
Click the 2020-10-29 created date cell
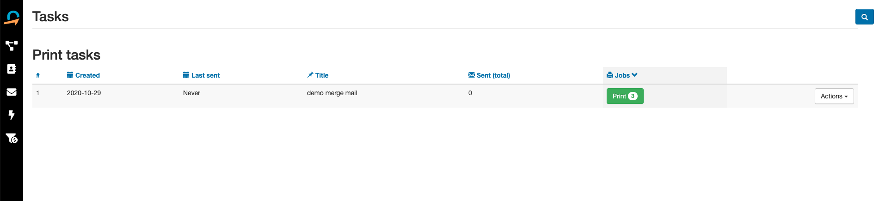click(84, 93)
